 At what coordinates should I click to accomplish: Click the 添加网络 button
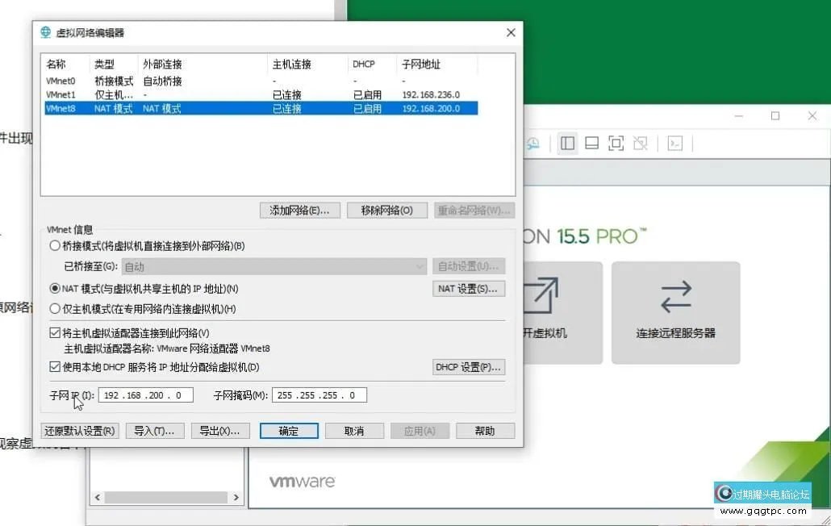click(299, 211)
